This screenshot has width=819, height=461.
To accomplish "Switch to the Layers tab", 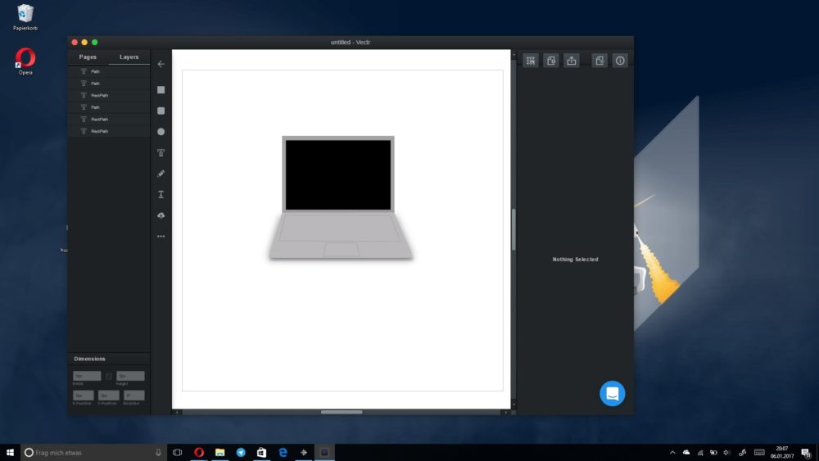I will point(129,56).
